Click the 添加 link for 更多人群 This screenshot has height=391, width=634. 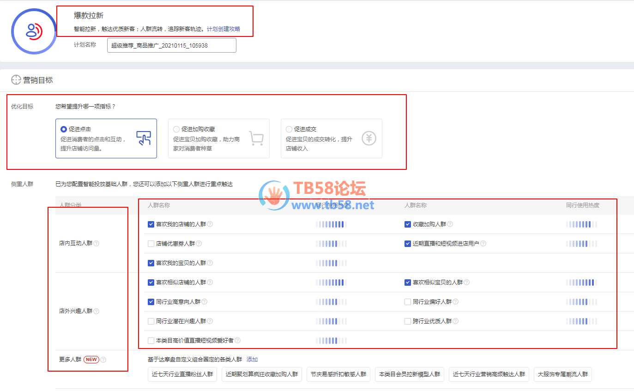pos(252,360)
